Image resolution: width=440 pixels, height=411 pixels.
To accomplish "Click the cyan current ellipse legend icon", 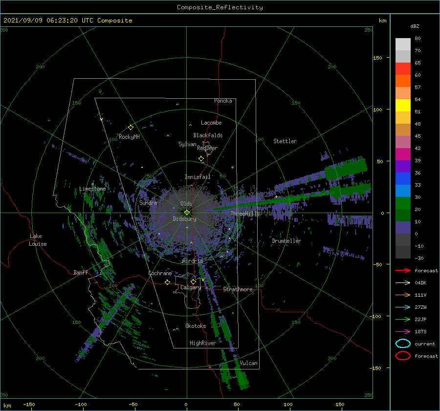I will pyautogui.click(x=403, y=344).
